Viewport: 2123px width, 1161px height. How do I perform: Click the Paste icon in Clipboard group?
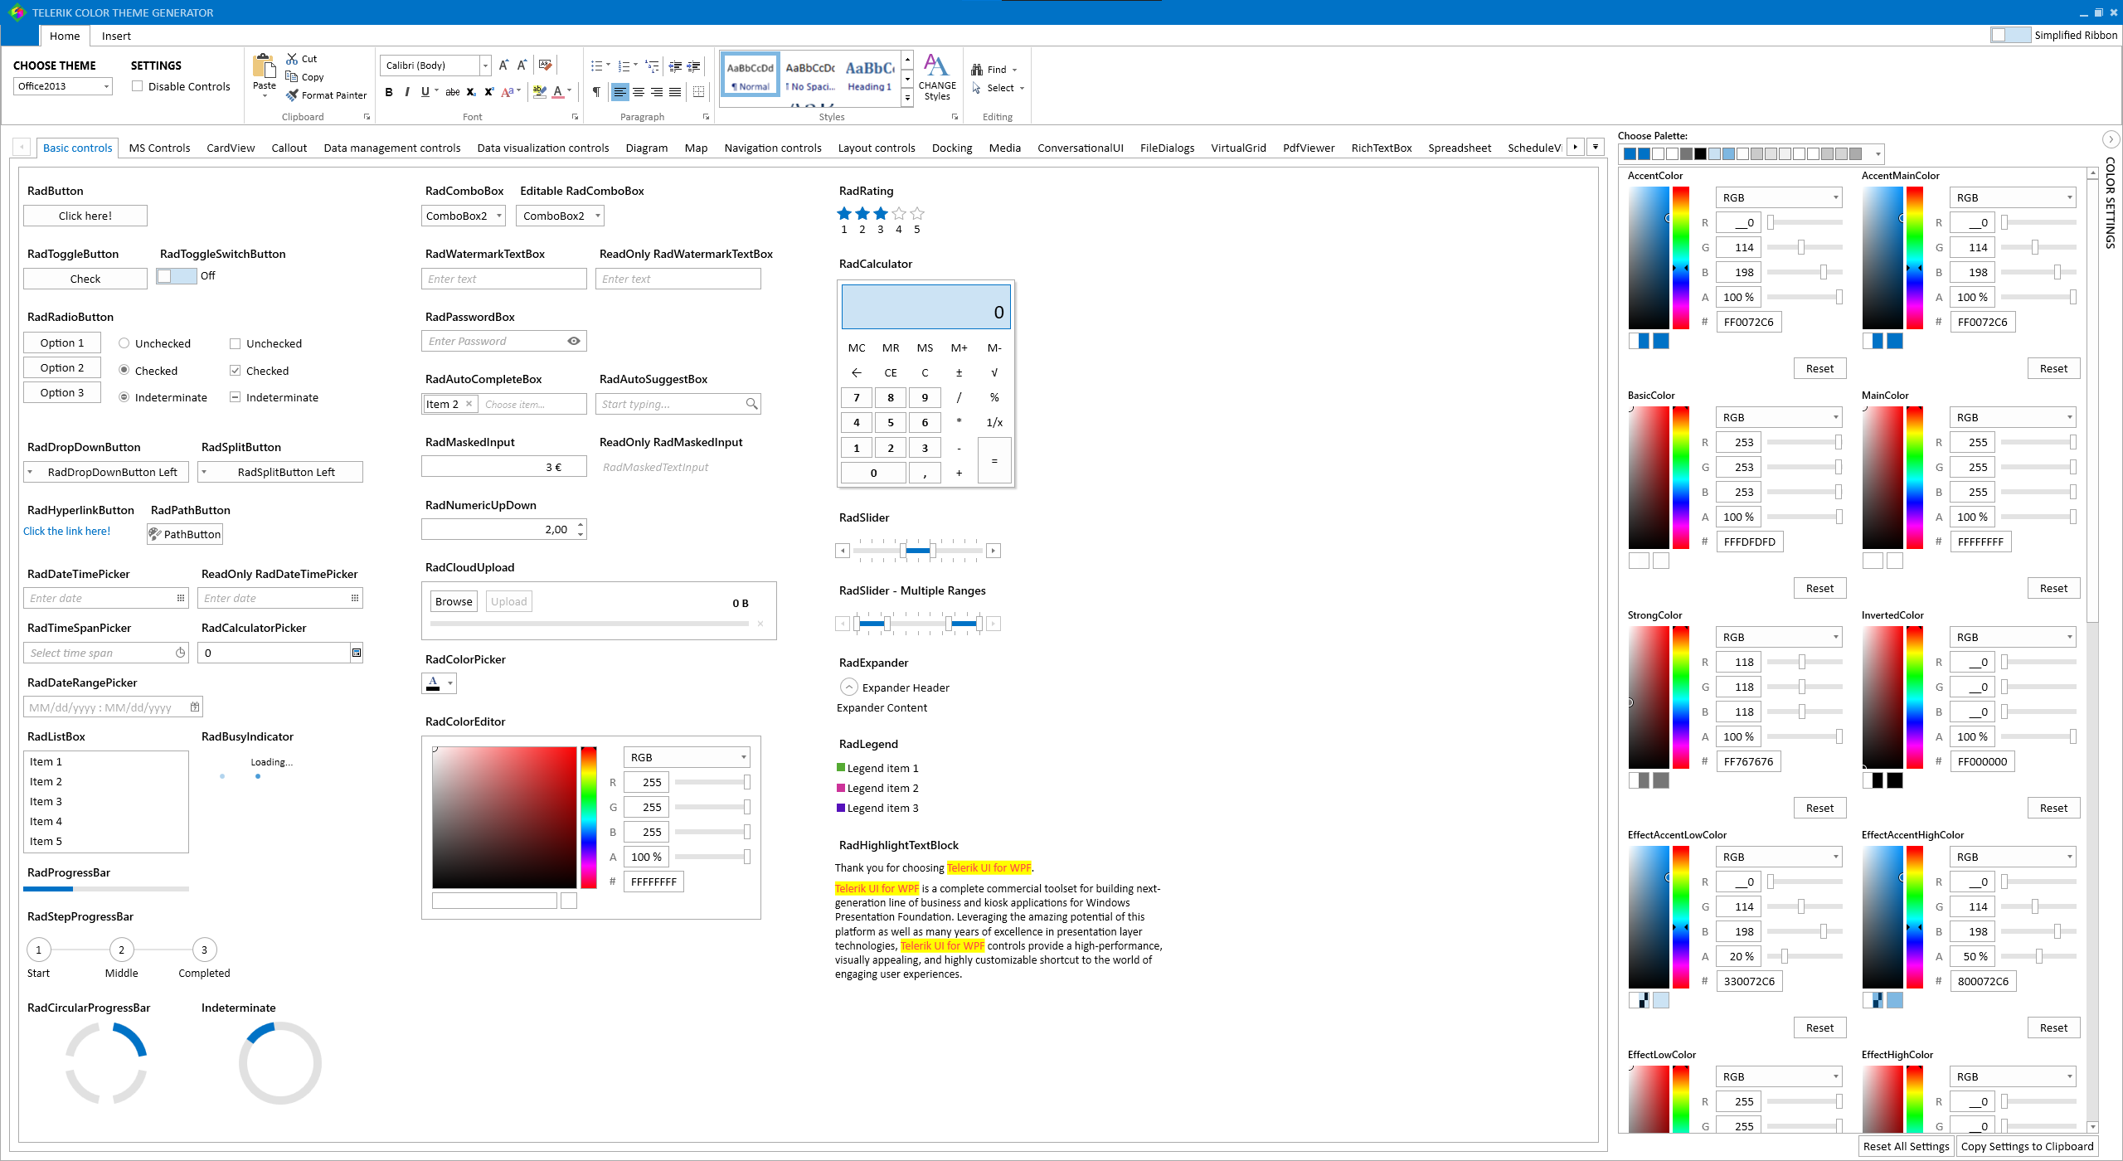pos(264,66)
